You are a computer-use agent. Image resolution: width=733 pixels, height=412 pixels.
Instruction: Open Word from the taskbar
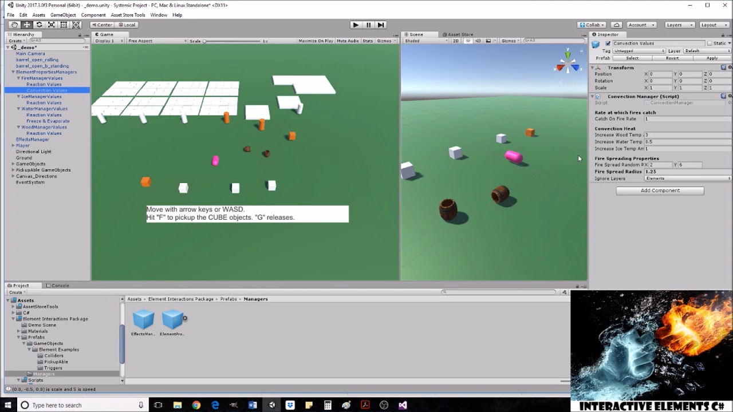(x=253, y=405)
